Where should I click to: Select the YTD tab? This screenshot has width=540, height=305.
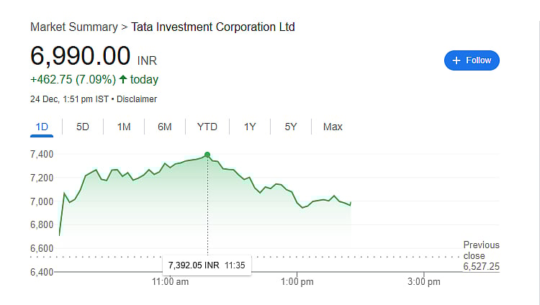(x=207, y=127)
